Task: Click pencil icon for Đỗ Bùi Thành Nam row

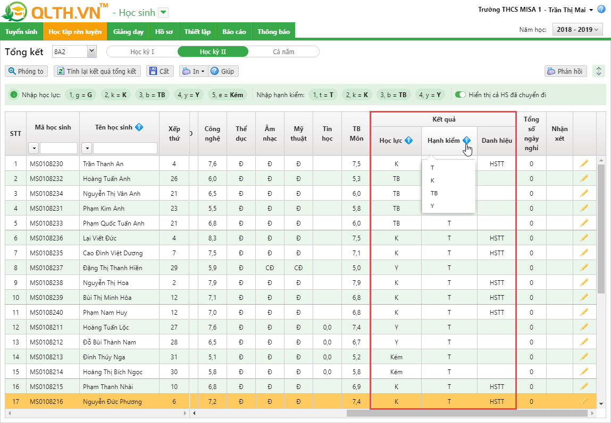Action: (x=584, y=342)
